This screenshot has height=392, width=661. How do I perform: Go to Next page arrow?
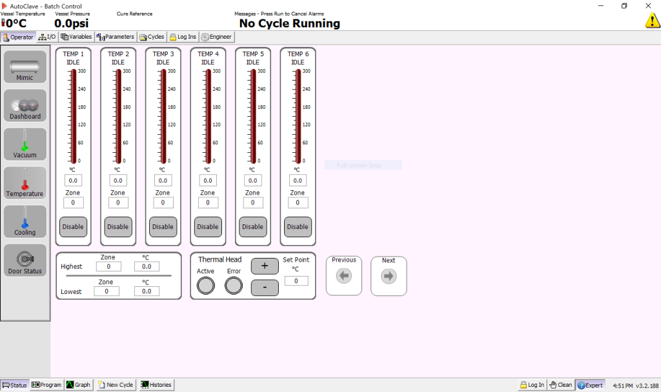[389, 277]
